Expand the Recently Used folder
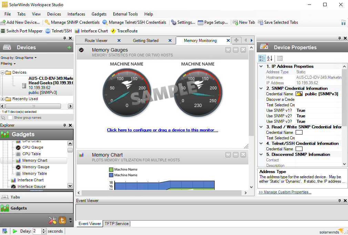The width and height of the screenshot is (348, 235). [3, 99]
